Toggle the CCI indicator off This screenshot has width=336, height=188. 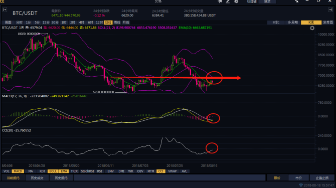[160, 171]
